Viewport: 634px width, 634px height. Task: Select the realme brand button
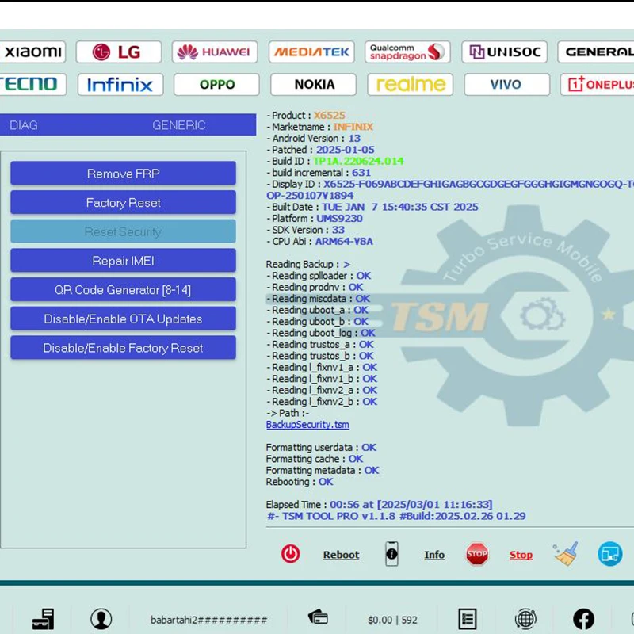[410, 84]
